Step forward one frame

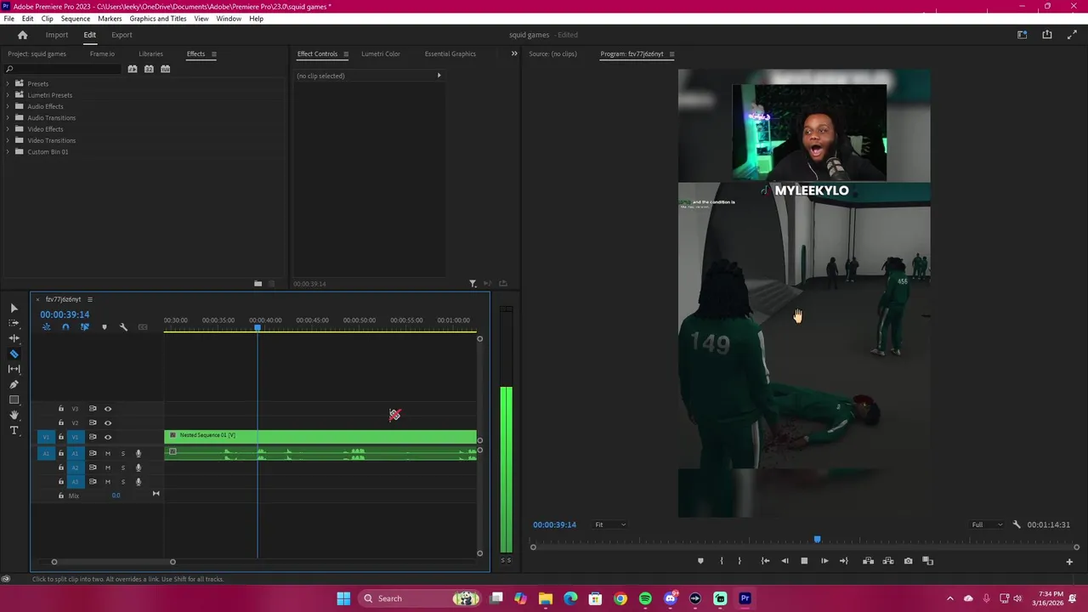824,561
